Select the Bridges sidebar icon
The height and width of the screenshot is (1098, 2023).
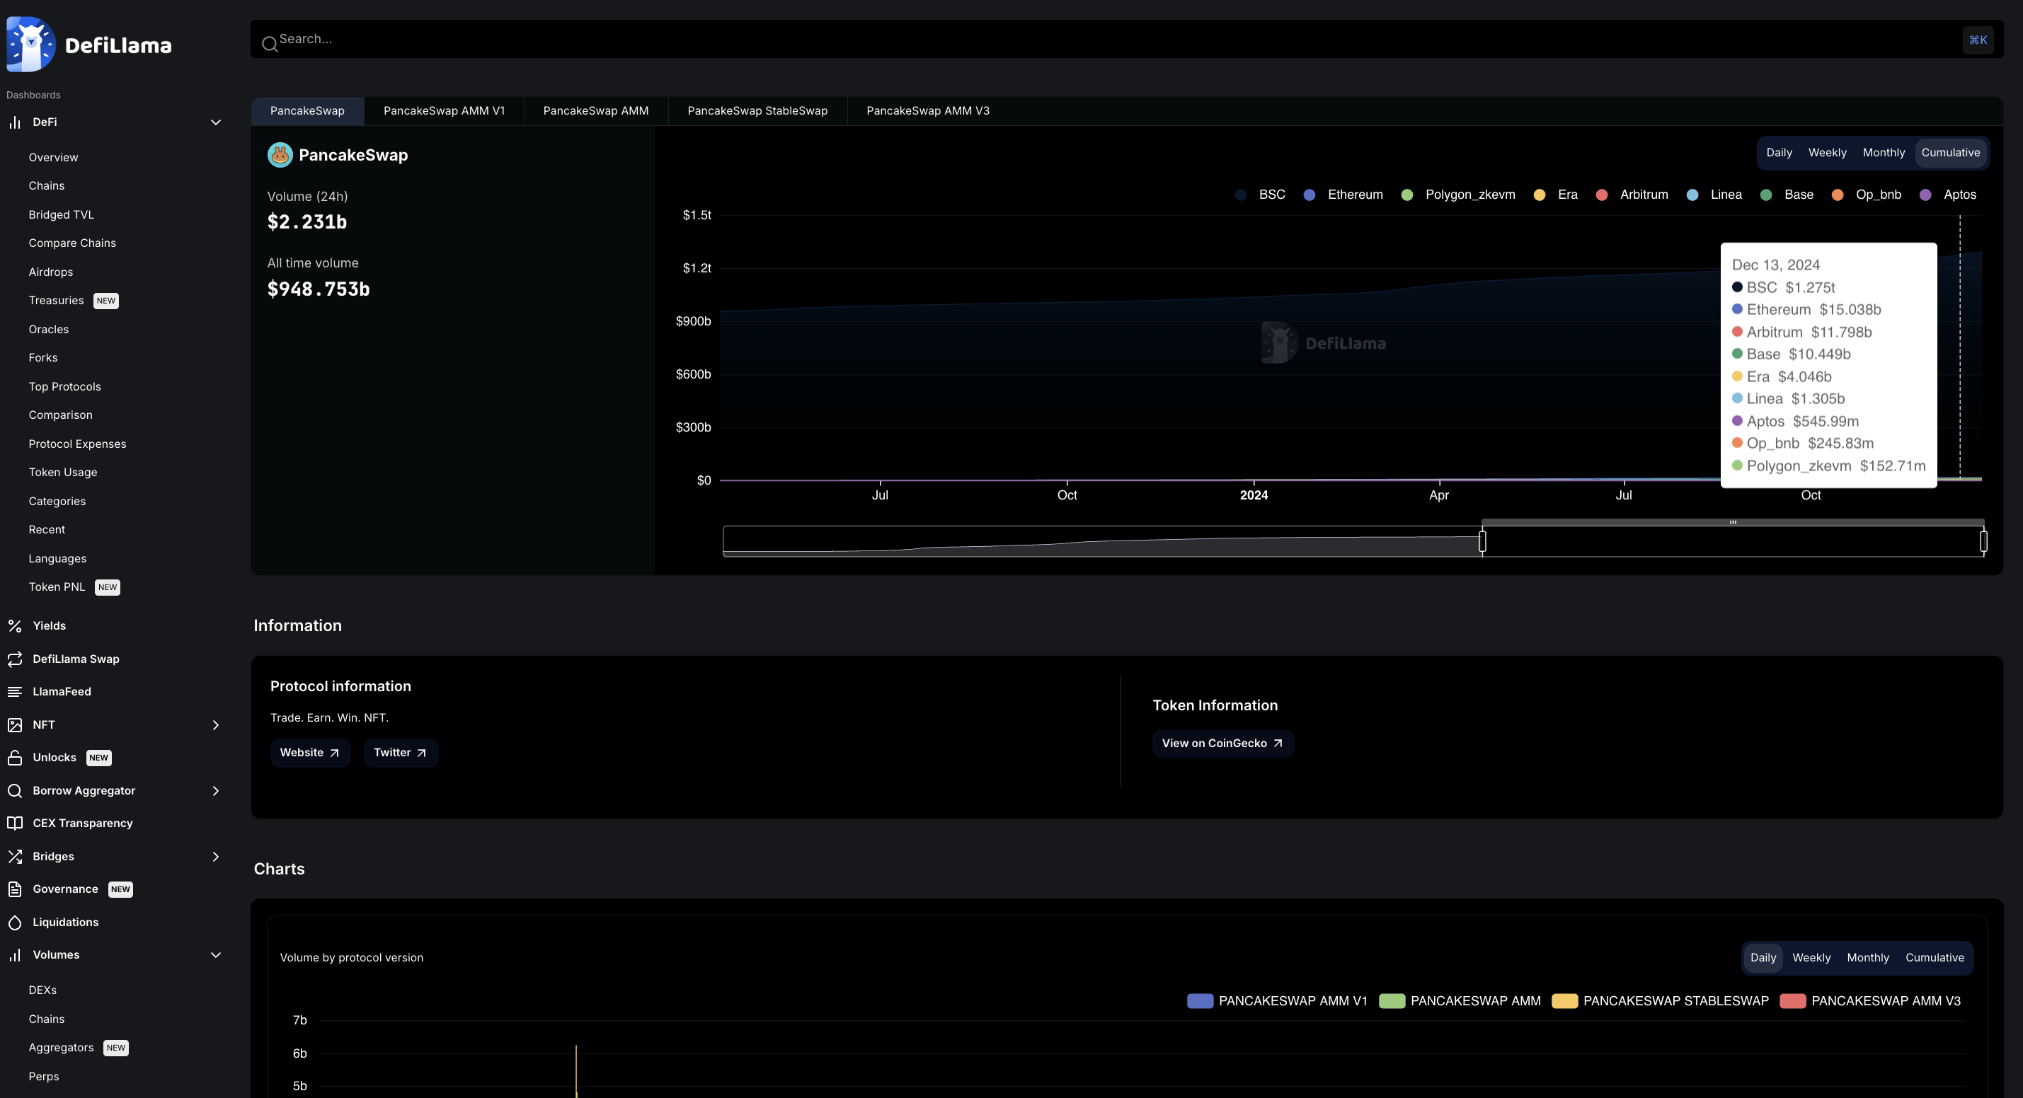pos(15,855)
